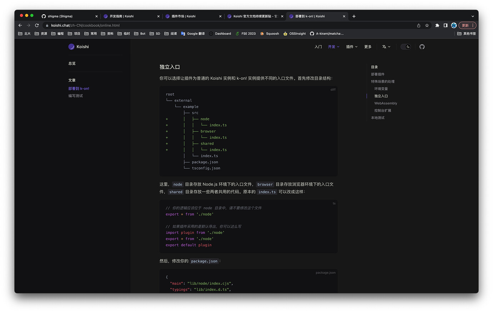Click the browser forward arrow

pos(29,25)
